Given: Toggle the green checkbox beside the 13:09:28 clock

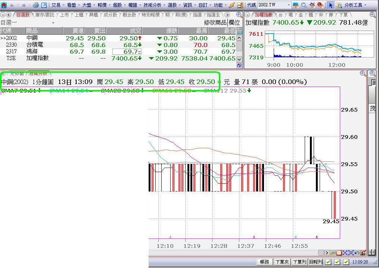Looking at the screenshot, I should tap(346, 262).
